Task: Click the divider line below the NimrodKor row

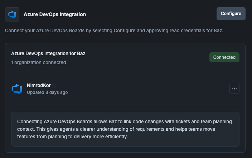Action: tap(125, 106)
